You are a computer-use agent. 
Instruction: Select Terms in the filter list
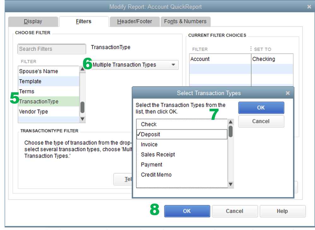pos(49,91)
